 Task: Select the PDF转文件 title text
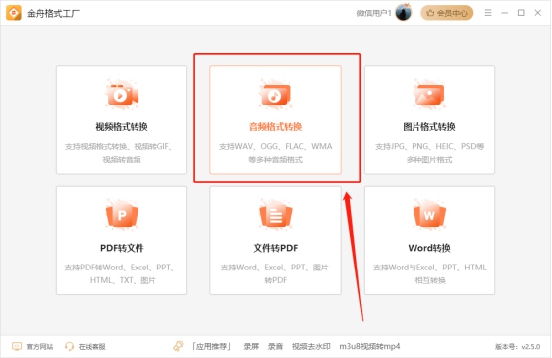pos(122,248)
